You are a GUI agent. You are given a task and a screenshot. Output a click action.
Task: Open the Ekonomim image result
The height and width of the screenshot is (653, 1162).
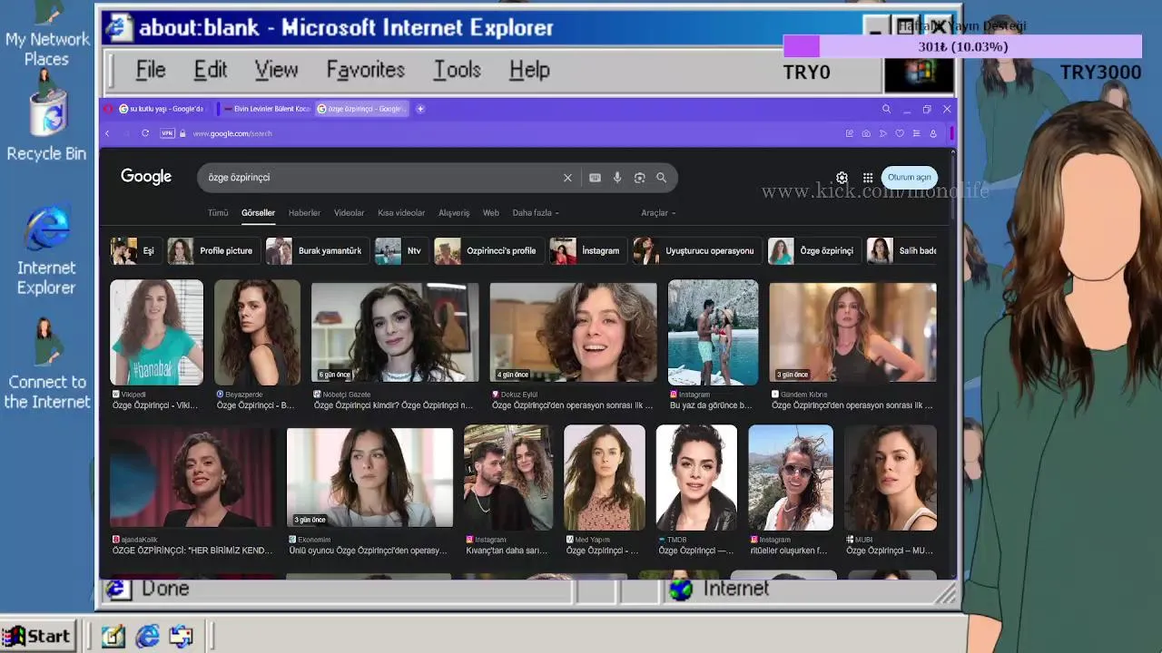[x=369, y=477]
